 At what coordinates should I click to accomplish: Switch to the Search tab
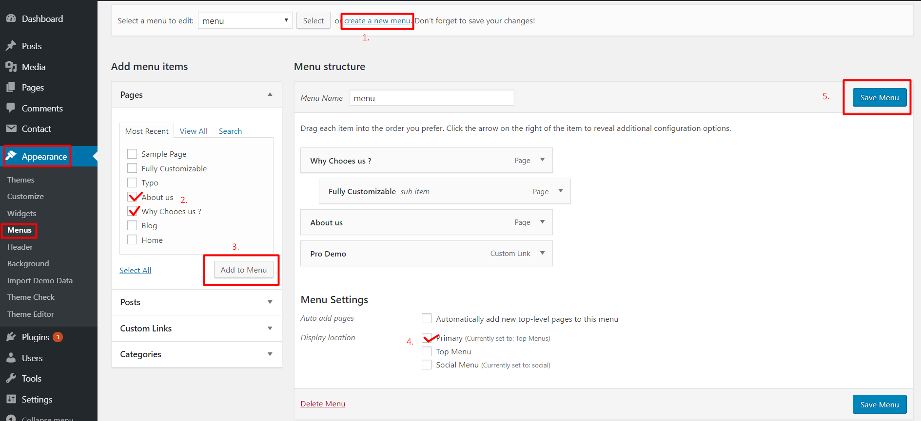tap(230, 131)
